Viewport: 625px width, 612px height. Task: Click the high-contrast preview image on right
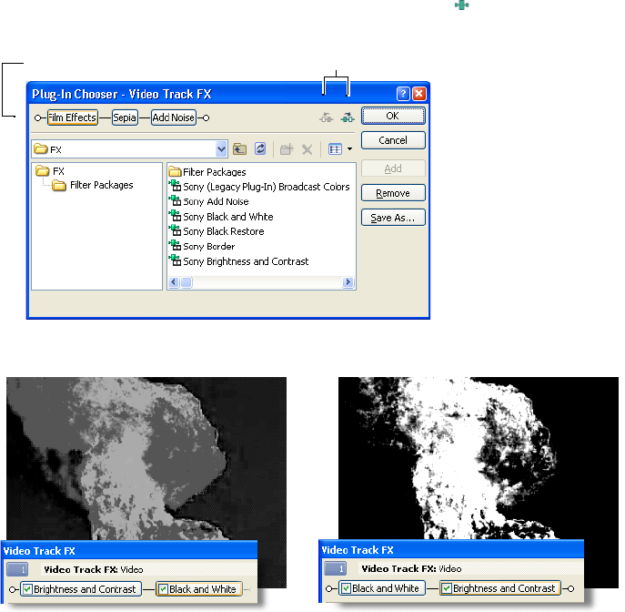(479, 458)
